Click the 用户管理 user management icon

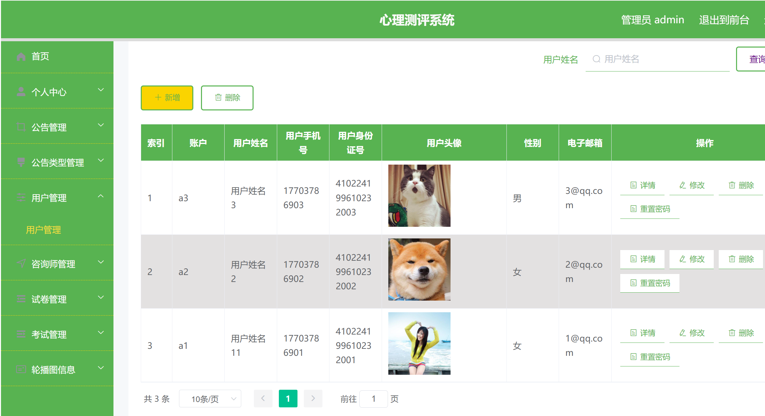pyautogui.click(x=21, y=197)
